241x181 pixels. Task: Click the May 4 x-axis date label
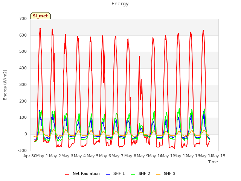tap(80, 156)
